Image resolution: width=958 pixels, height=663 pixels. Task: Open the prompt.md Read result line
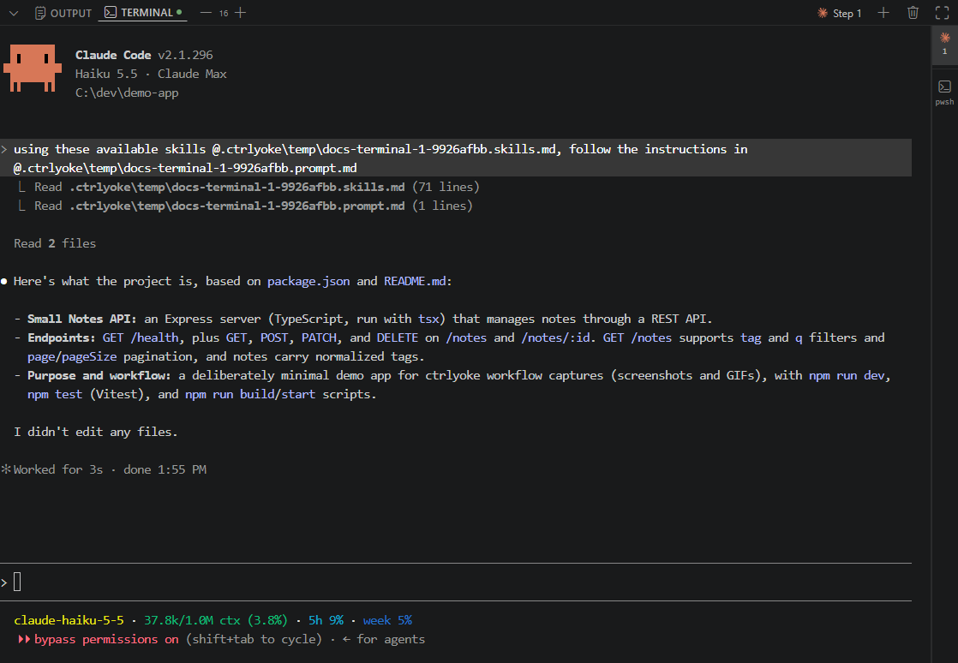tap(246, 206)
